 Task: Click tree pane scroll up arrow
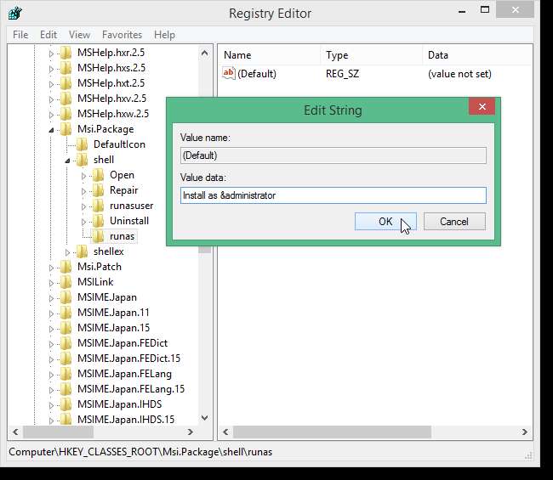click(204, 54)
